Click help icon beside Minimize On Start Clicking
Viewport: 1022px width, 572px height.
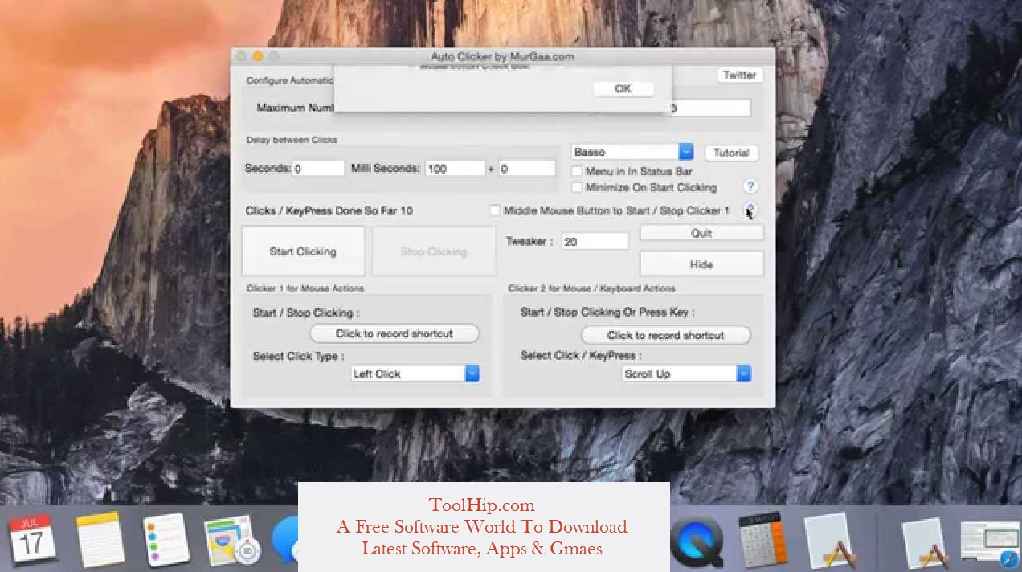pyautogui.click(x=750, y=186)
